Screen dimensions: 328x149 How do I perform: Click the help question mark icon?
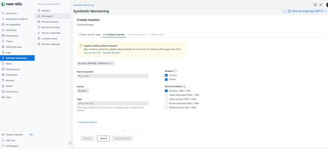tap(315, 5)
